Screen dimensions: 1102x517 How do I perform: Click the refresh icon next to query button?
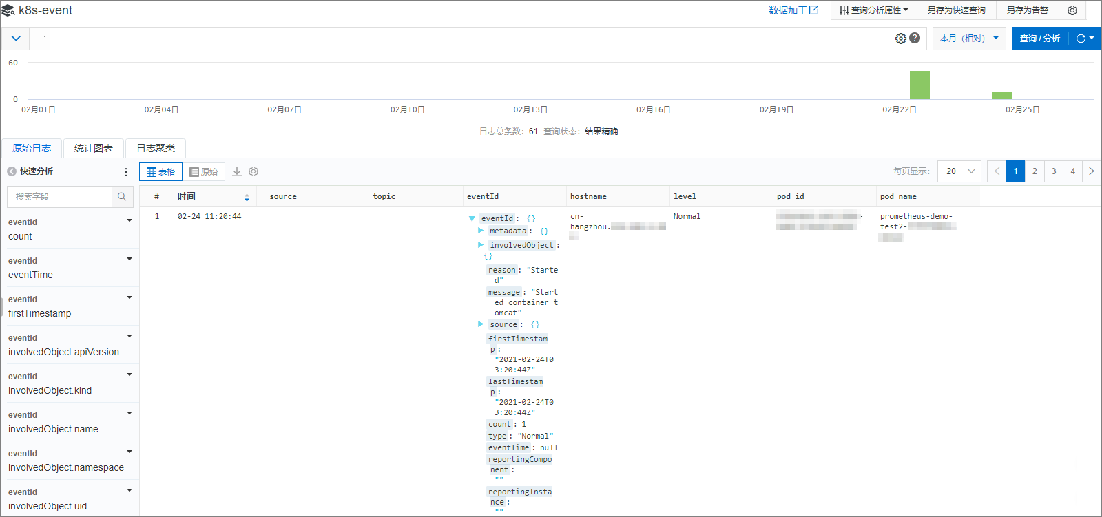point(1081,39)
